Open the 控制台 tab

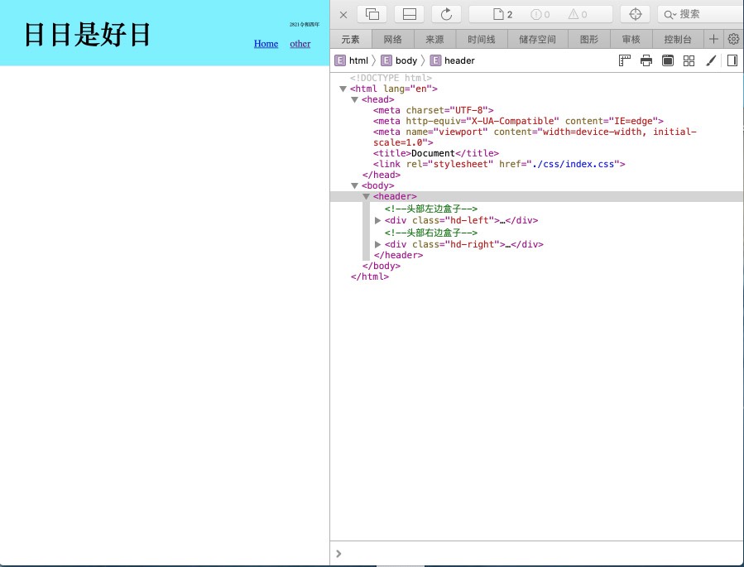click(677, 39)
